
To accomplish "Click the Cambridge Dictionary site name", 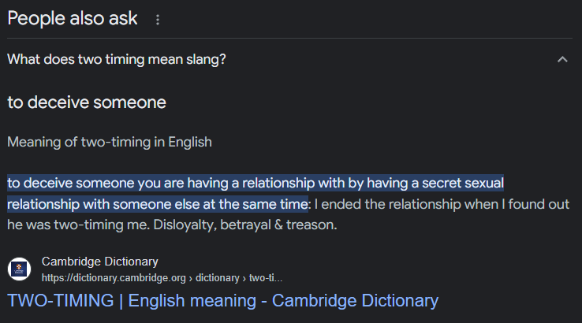I will point(100,262).
